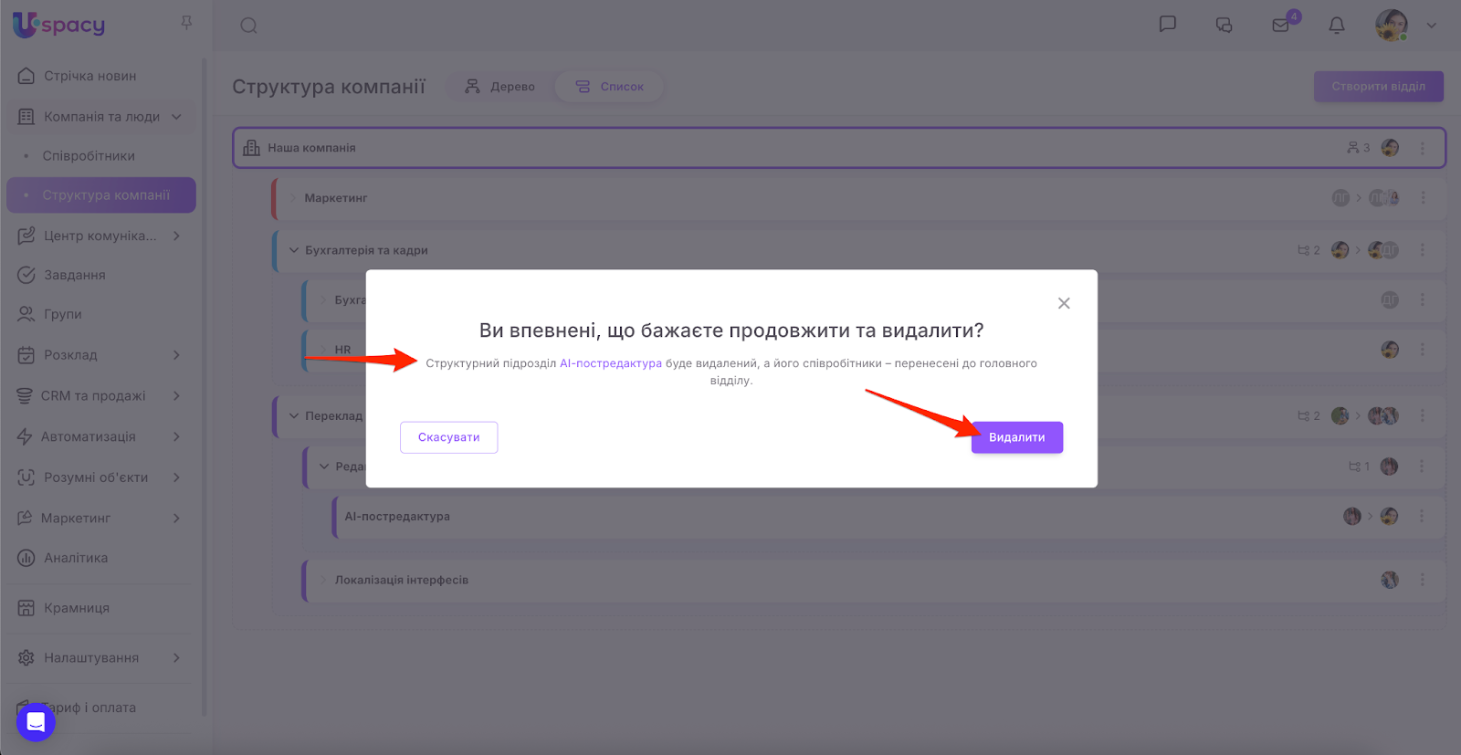The width and height of the screenshot is (1461, 755).
Task: Open Співробітники in the sidebar
Action: (x=89, y=156)
